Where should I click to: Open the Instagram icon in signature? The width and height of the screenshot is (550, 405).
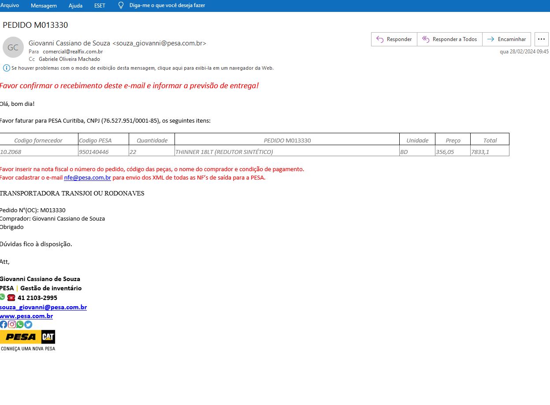click(x=12, y=324)
